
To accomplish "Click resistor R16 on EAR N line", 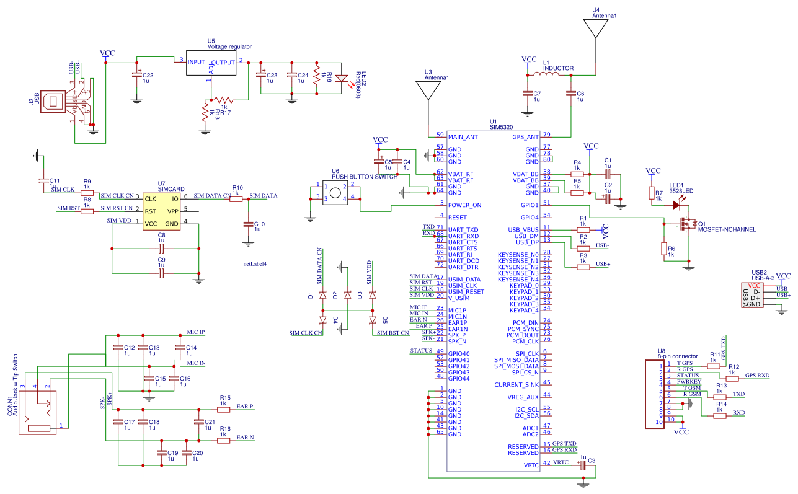I will point(224,440).
